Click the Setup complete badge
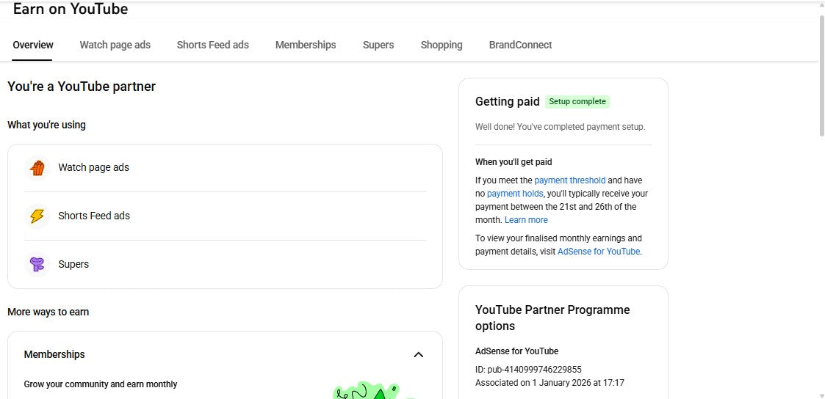Screen dimensions: 825x399 click(x=577, y=102)
